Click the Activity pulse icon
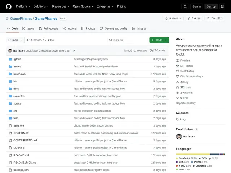 (x=178, y=82)
